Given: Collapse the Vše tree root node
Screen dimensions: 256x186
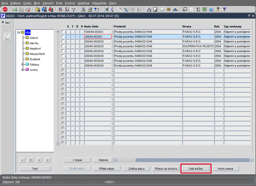Looking at the screenshot, I should pos(19,32).
